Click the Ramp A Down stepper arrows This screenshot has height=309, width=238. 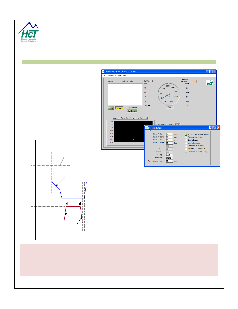click(x=166, y=137)
